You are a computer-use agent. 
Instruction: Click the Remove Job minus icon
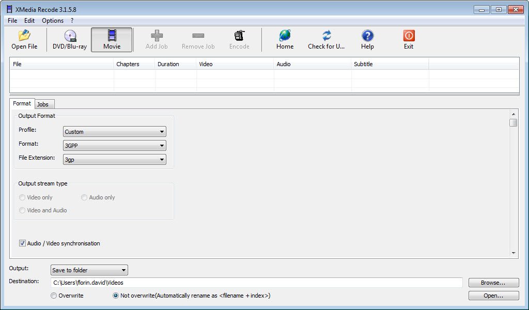pos(198,36)
